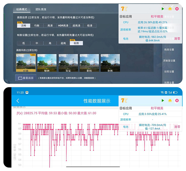Select 极清 graphics quality option
The image size is (186, 171).
[90, 26]
